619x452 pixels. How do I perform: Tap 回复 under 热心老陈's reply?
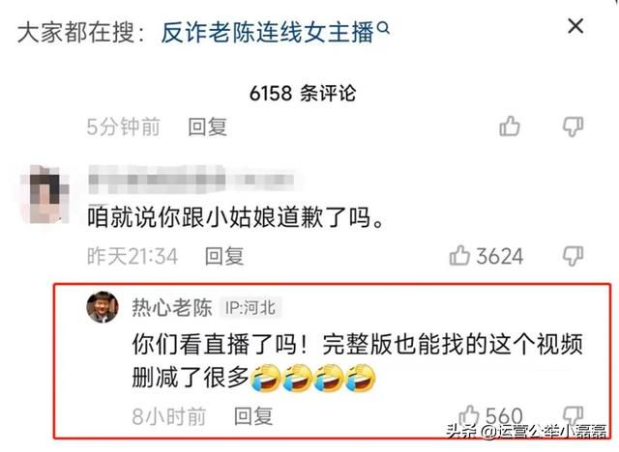(253, 416)
